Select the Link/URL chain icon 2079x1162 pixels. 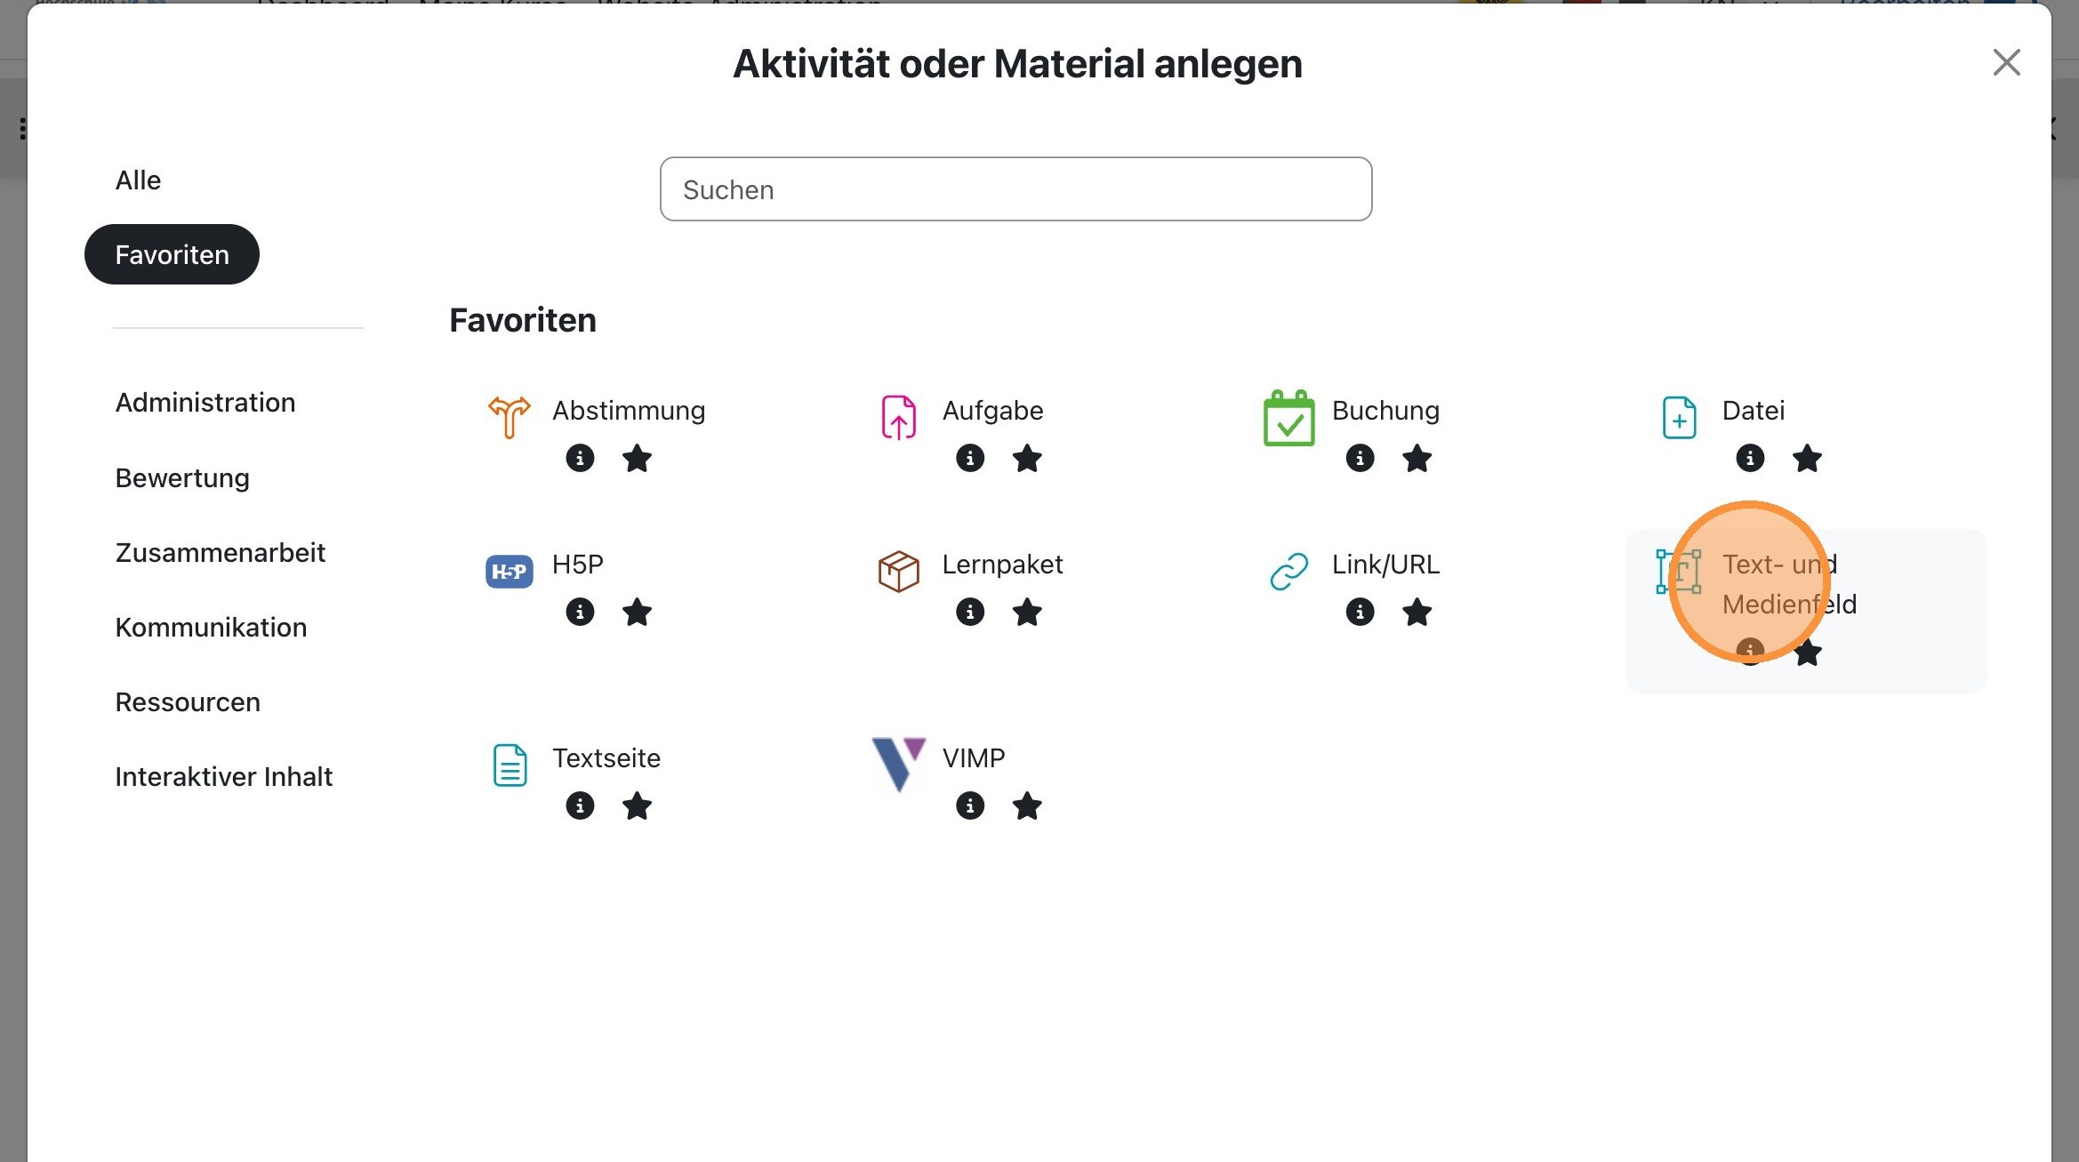pos(1288,570)
